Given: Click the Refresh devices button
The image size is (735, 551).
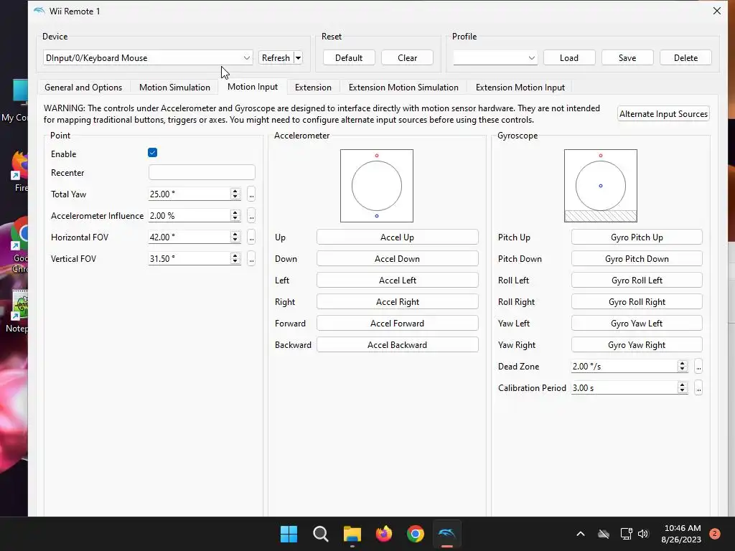Looking at the screenshot, I should pyautogui.click(x=276, y=57).
